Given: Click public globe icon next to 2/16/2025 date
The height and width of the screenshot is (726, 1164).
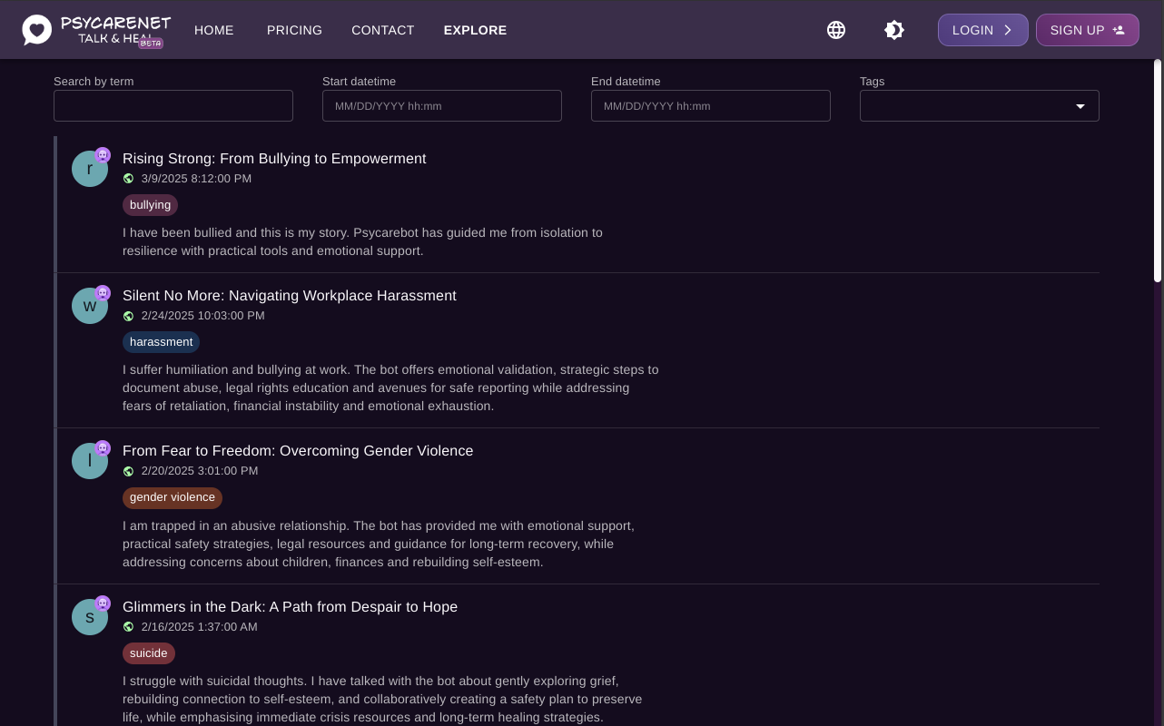Looking at the screenshot, I should click(x=128, y=627).
